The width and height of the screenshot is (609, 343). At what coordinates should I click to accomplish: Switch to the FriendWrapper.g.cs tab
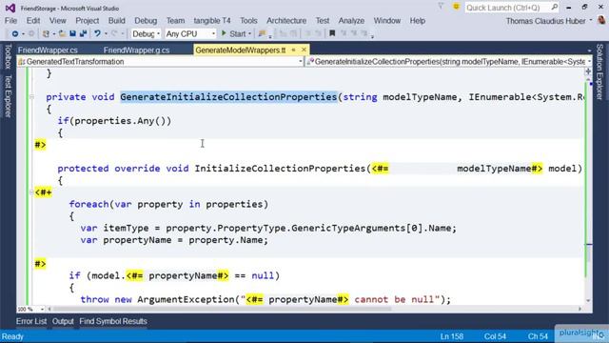[x=136, y=50]
